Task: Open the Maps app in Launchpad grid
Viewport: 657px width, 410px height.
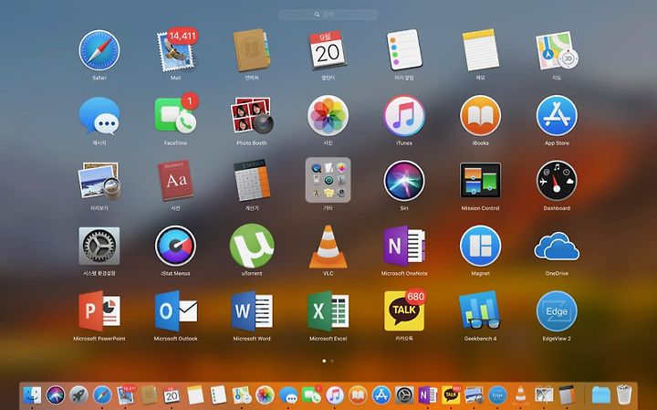Action: 557,50
